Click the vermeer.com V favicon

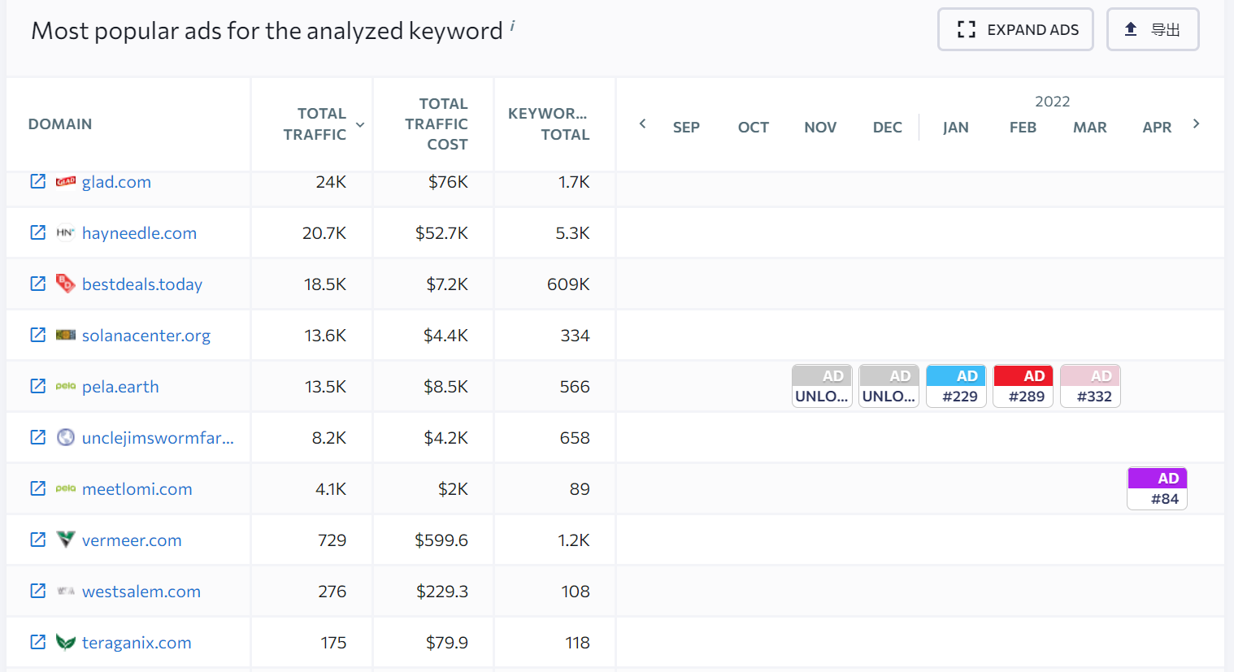[x=66, y=540]
